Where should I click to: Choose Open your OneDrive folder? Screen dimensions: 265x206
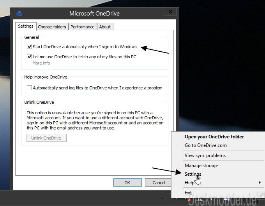click(214, 137)
